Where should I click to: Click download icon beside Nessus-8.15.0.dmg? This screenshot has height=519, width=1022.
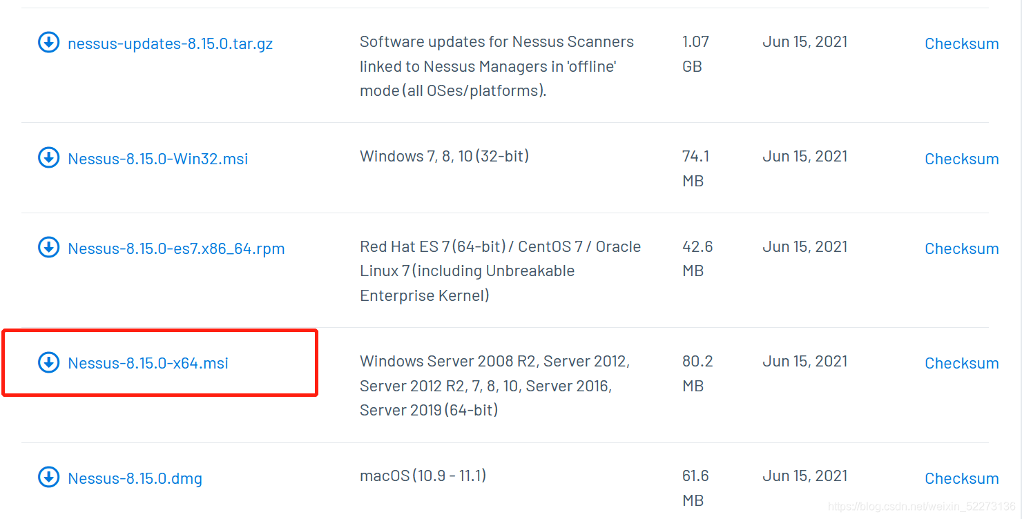pos(48,477)
